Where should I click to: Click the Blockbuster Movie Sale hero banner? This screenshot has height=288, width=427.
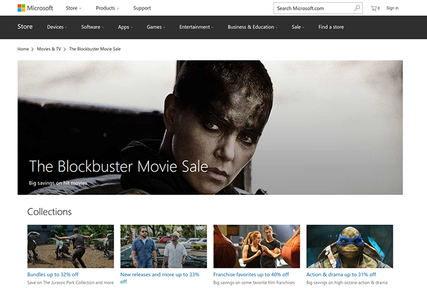[210, 127]
